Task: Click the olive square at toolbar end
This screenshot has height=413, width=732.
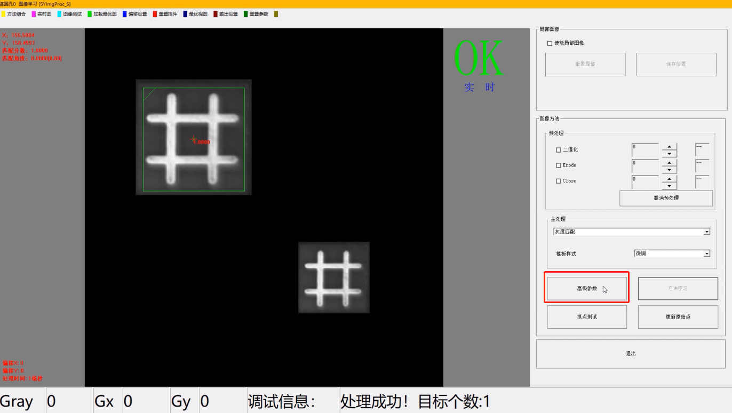Action: (x=276, y=14)
